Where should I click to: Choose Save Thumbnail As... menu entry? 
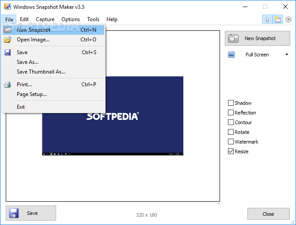tap(53, 72)
